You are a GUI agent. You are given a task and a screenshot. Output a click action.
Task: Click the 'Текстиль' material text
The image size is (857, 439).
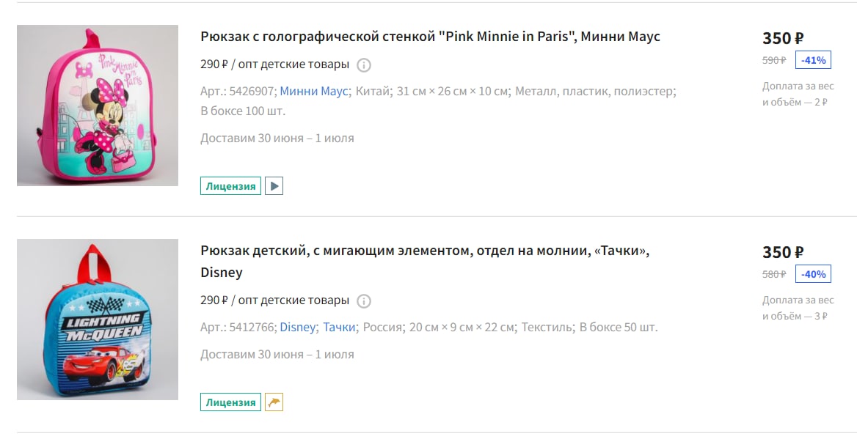(x=547, y=327)
